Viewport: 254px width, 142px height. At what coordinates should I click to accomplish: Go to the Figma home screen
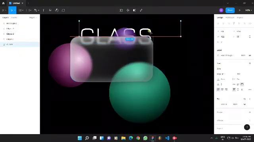(x=4, y=3)
